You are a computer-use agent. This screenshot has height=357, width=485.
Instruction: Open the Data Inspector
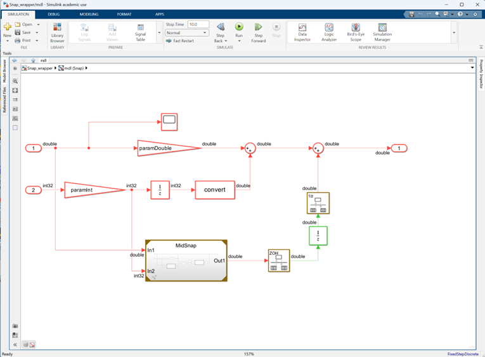(x=302, y=32)
